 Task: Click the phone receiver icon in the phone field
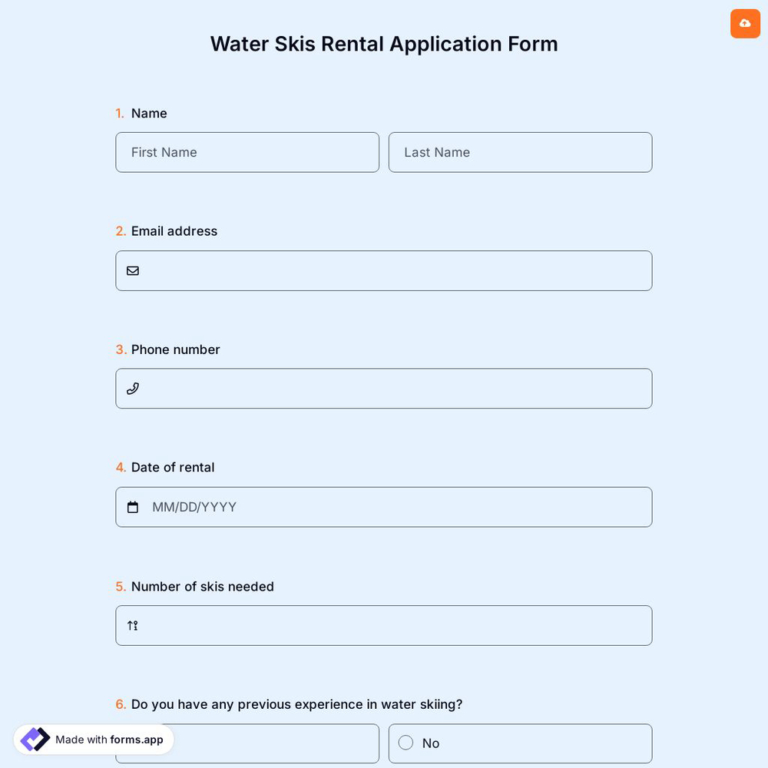(x=133, y=389)
